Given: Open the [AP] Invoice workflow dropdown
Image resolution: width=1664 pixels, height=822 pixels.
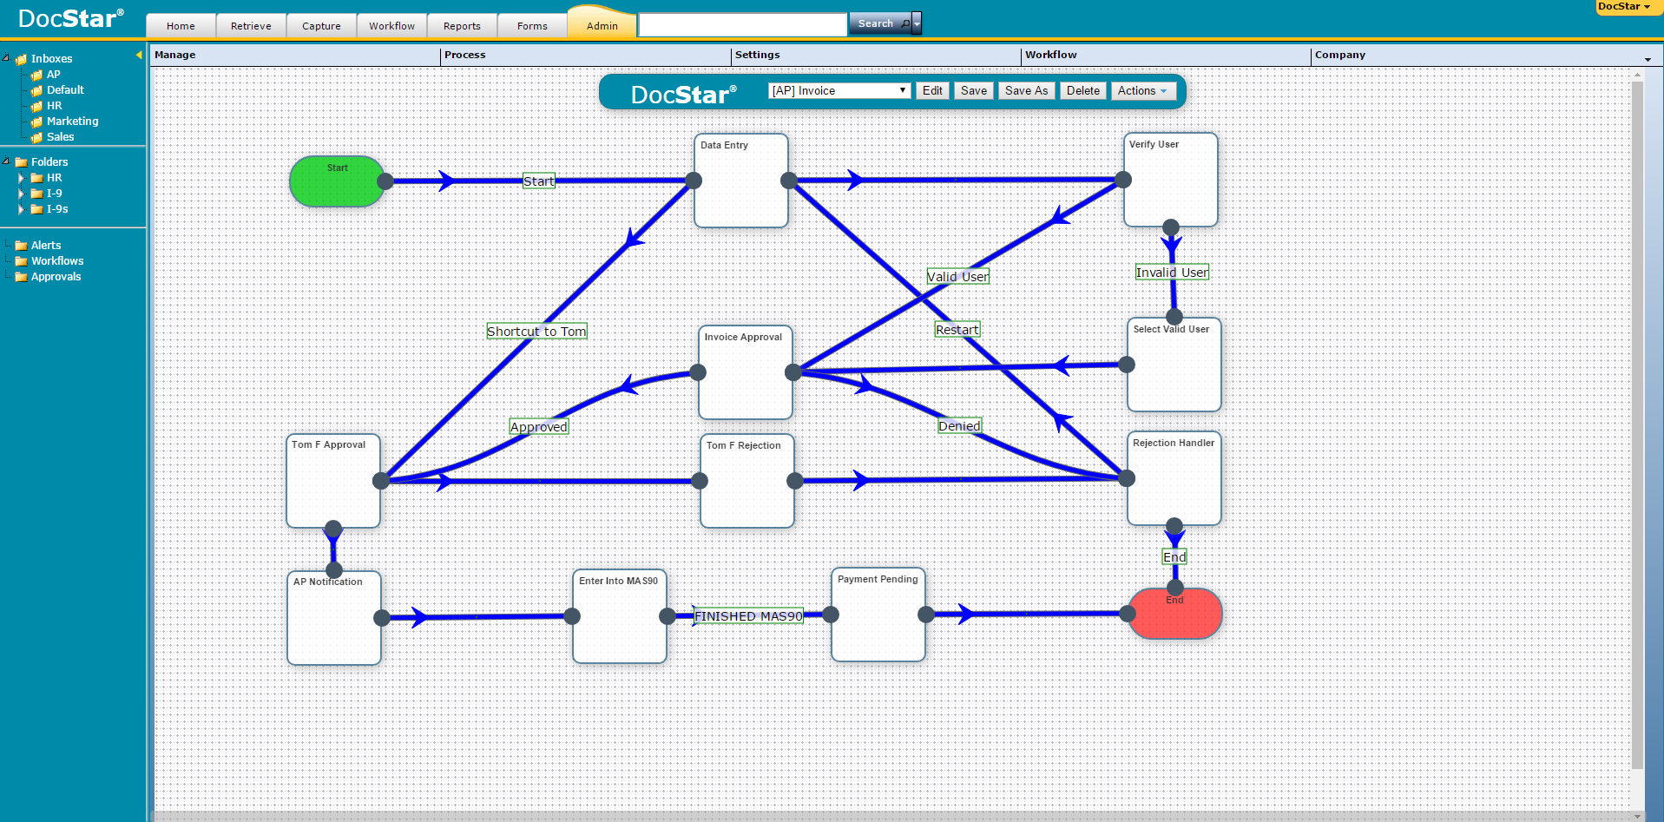Looking at the screenshot, I should [839, 91].
